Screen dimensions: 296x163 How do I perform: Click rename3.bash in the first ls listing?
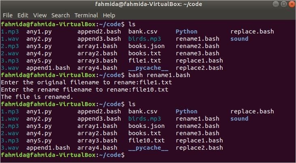[198, 53]
